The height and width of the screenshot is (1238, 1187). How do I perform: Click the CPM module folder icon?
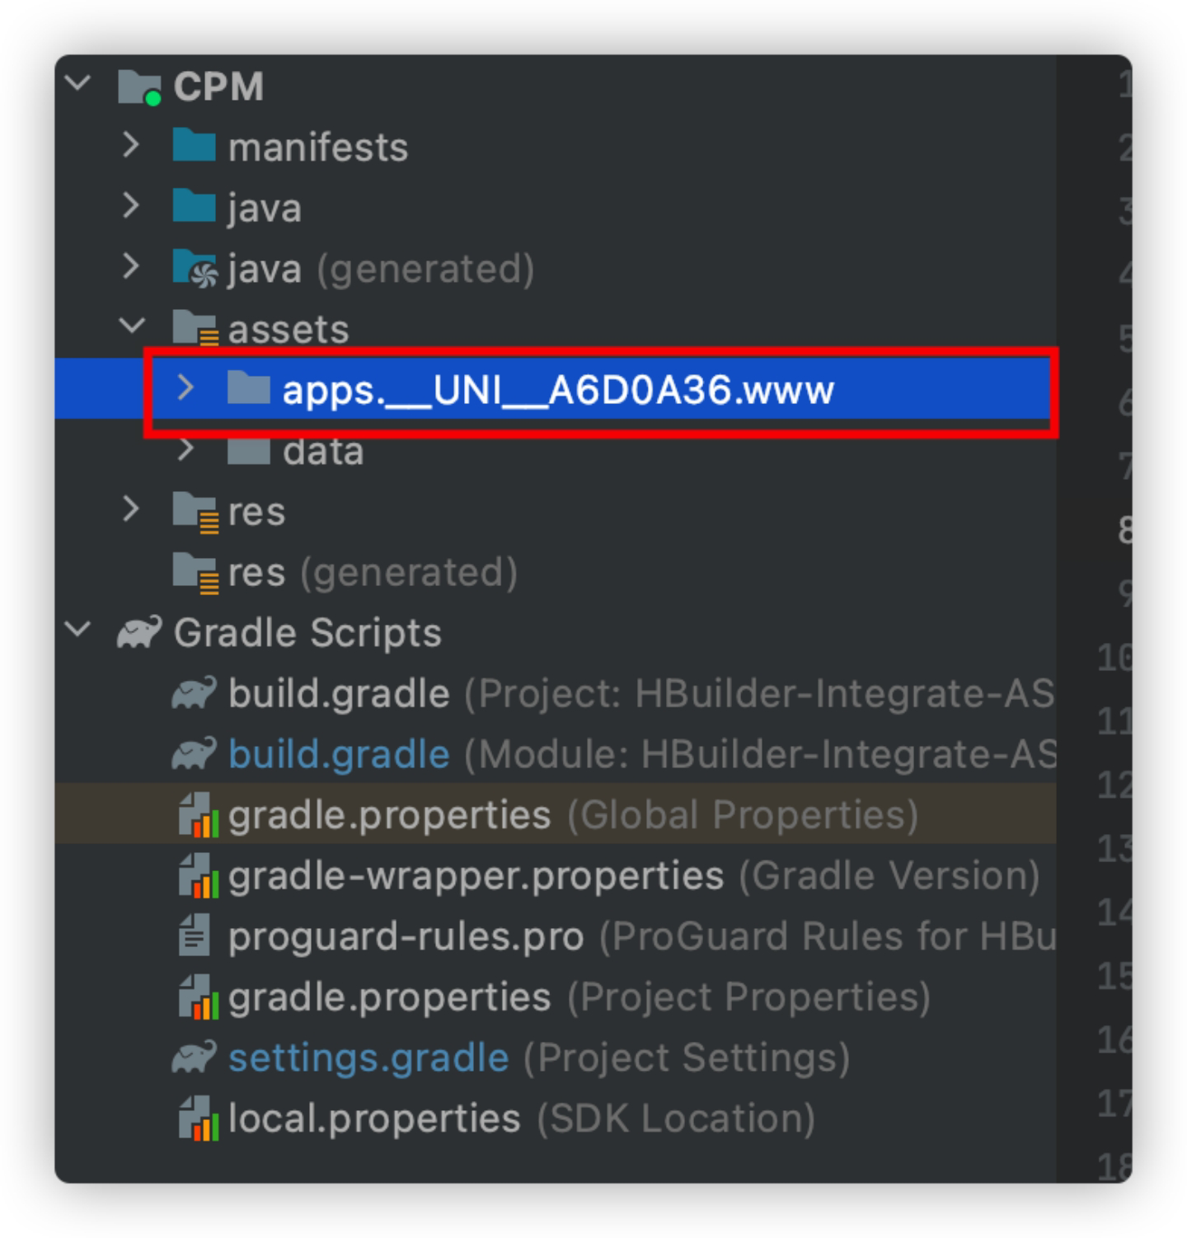coord(139,87)
